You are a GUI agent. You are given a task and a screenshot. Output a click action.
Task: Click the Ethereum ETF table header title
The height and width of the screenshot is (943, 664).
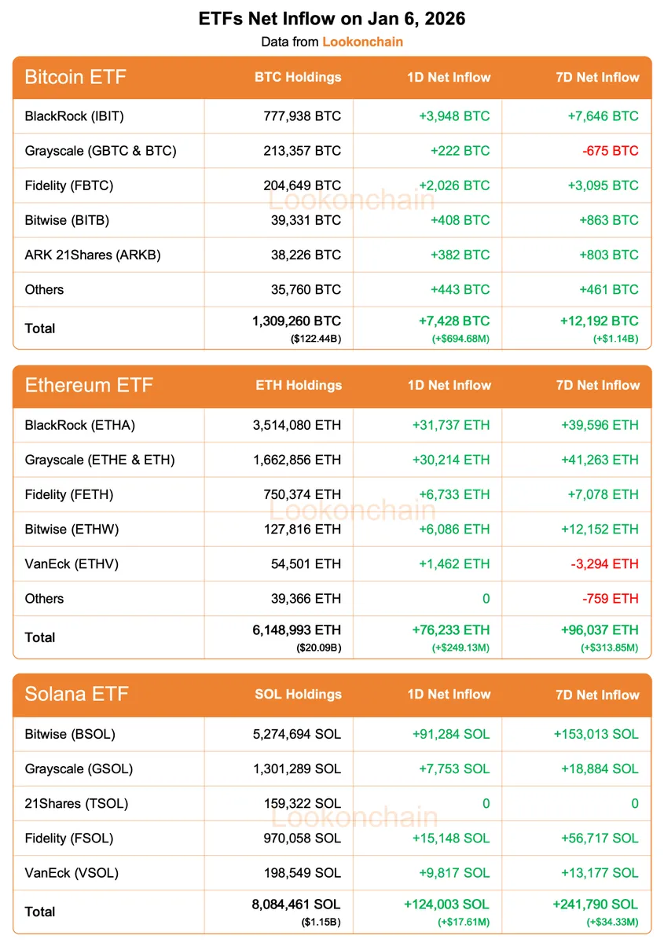[89, 385]
